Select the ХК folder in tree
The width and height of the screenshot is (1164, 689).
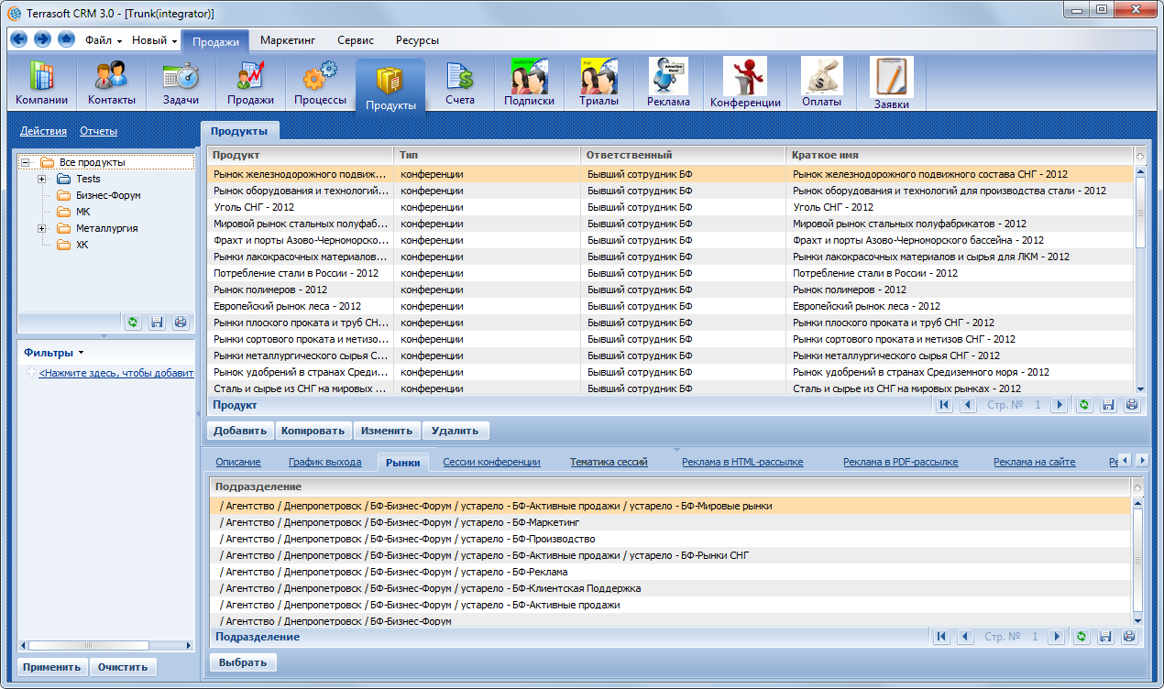click(82, 245)
